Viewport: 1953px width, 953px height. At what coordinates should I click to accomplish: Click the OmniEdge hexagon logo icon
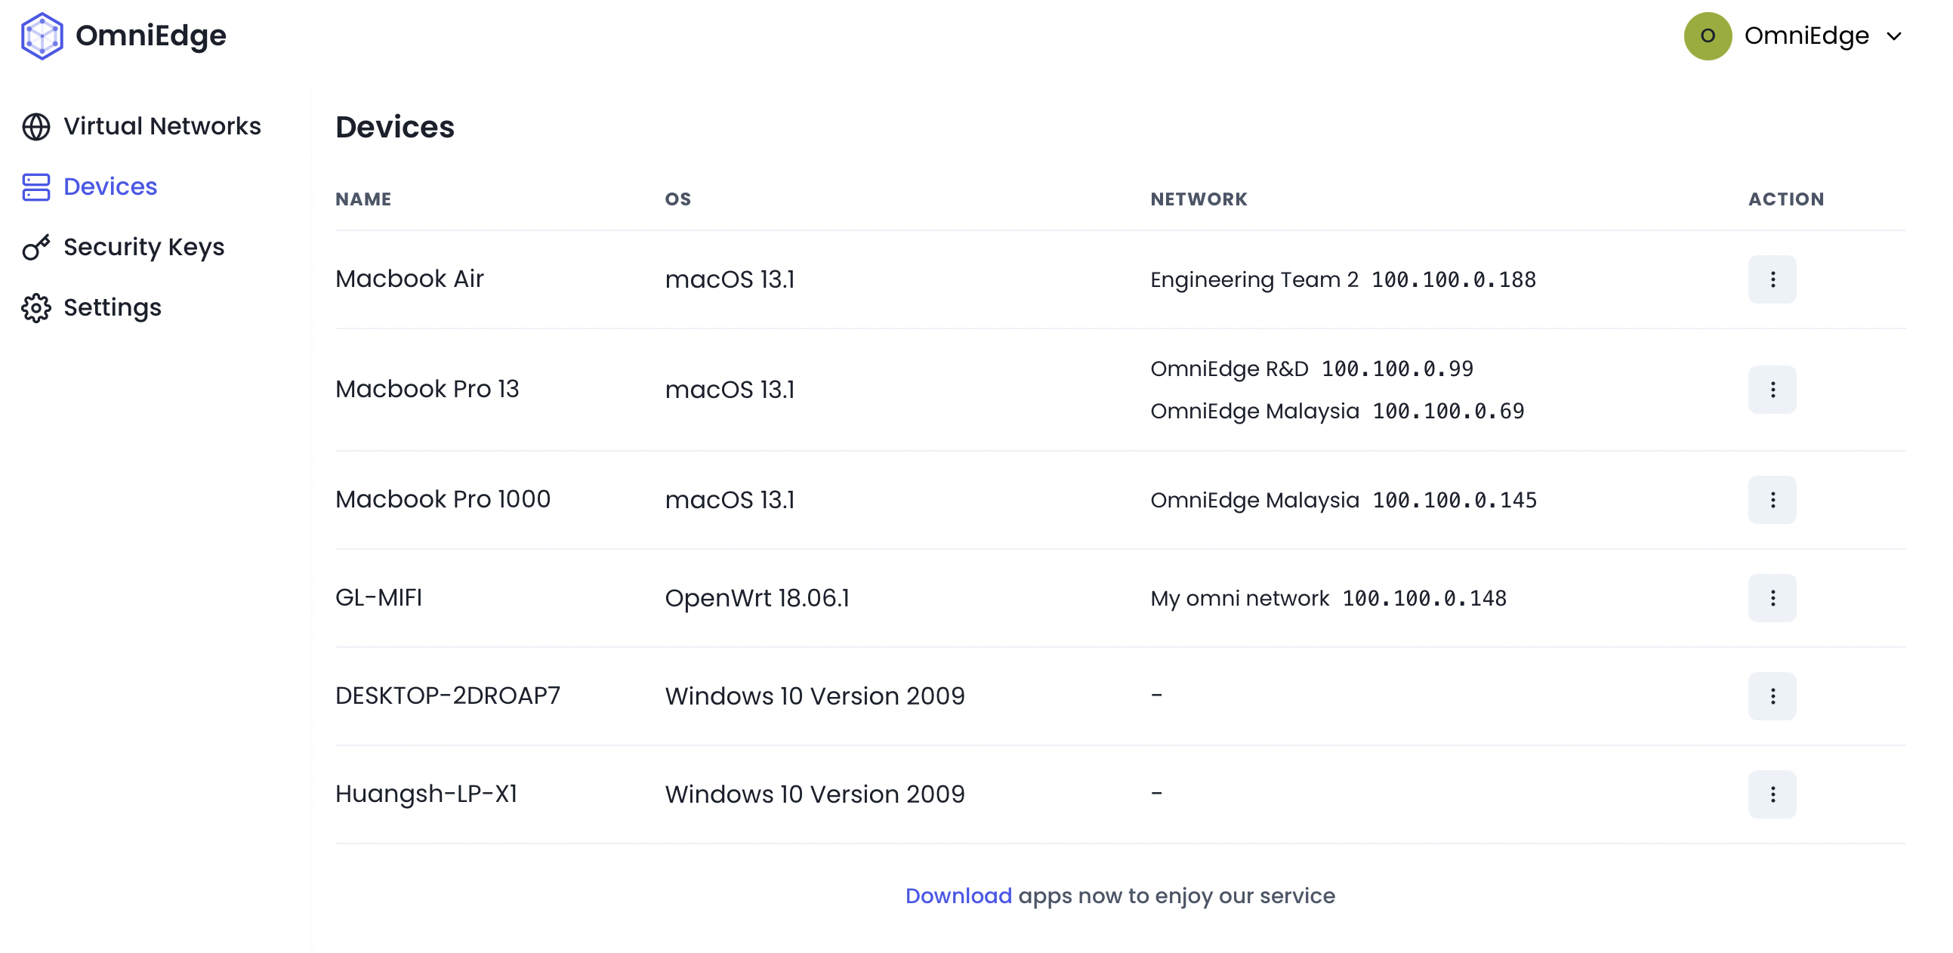tap(42, 35)
